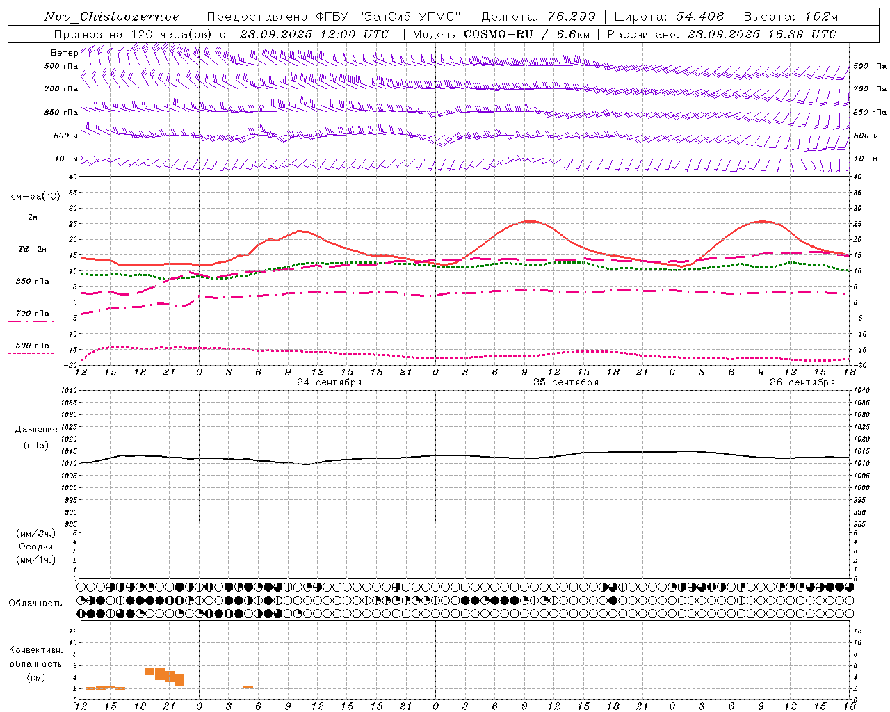890x712 pixels.
Task: Click the 'Осадки' precipitation label
Action: (x=35, y=547)
